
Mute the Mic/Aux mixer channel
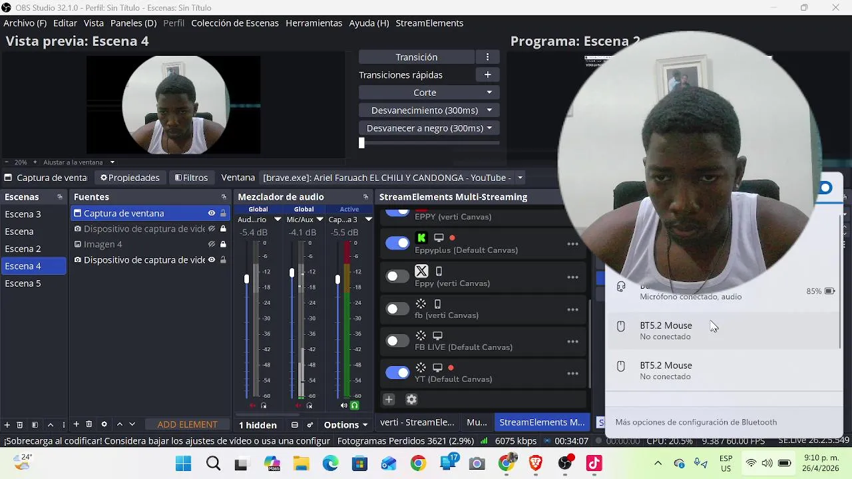point(298,405)
